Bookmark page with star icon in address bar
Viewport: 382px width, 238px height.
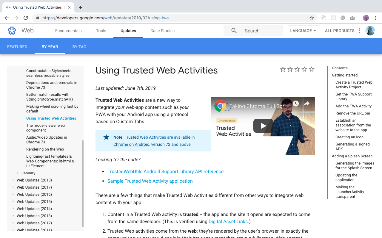click(312, 18)
